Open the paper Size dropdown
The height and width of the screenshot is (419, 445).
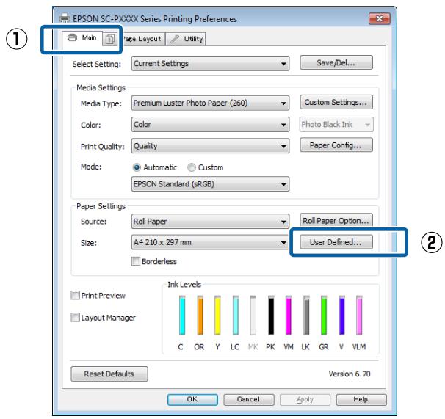pos(210,243)
